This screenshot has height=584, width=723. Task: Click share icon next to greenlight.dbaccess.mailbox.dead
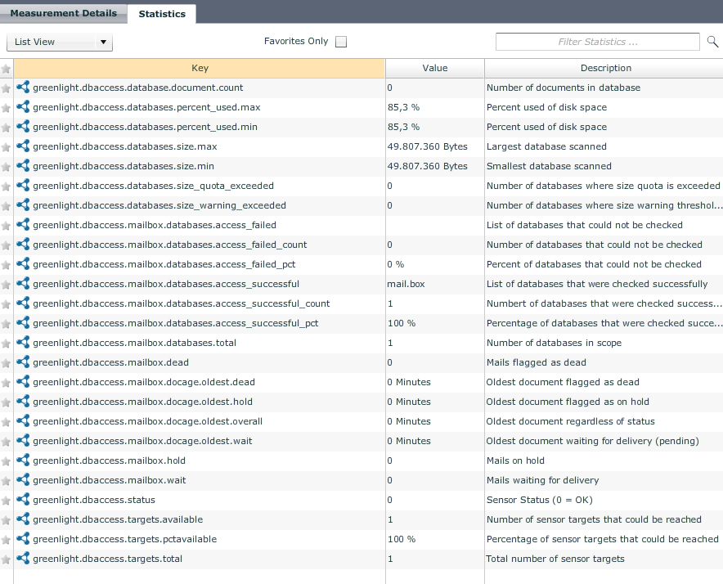tap(23, 362)
